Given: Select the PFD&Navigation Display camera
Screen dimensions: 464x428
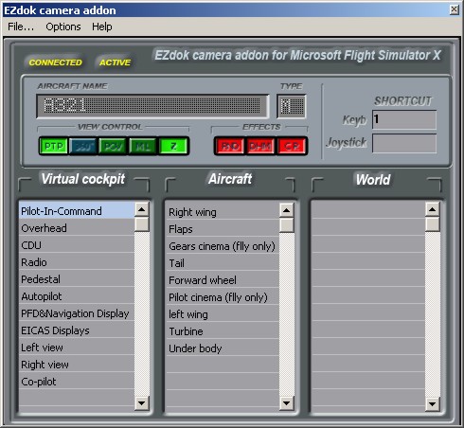Looking at the screenshot, I should [77, 313].
